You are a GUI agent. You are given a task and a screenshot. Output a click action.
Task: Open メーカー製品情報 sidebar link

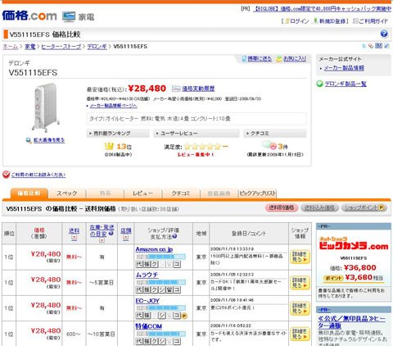point(344,68)
